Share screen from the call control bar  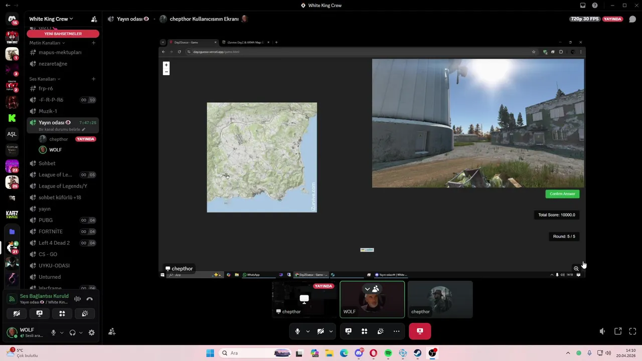pos(348,331)
